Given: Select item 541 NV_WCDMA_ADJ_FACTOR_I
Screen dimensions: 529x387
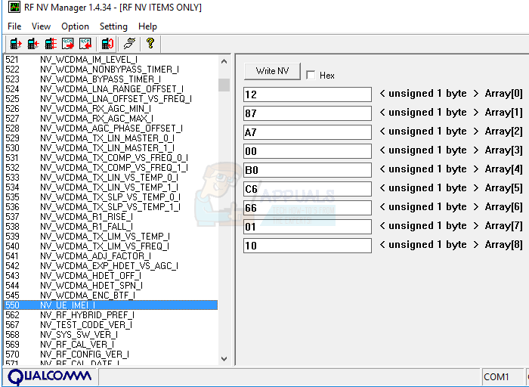Looking at the screenshot, I should [x=110, y=255].
